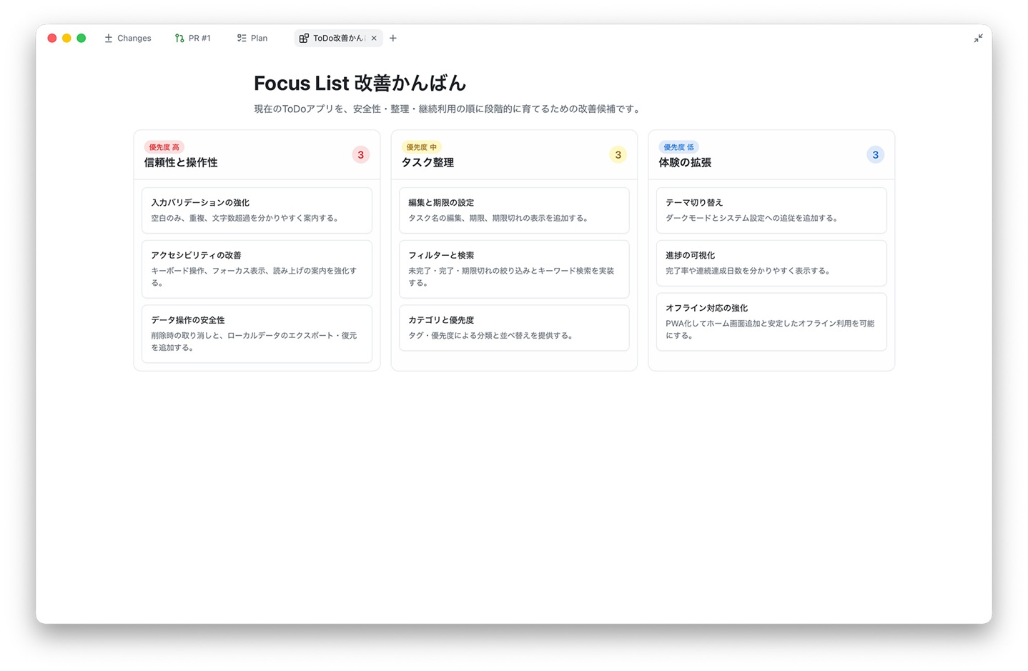Open the テーマ切り替え card
This screenshot has height=671, width=1028.
click(x=771, y=210)
